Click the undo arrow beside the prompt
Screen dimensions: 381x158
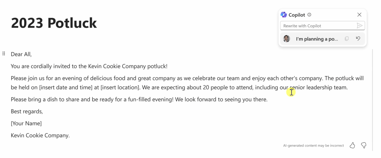[358, 39]
